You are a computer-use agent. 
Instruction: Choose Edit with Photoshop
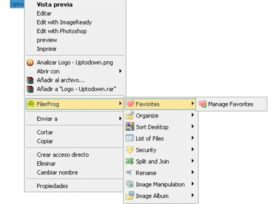[62, 31]
